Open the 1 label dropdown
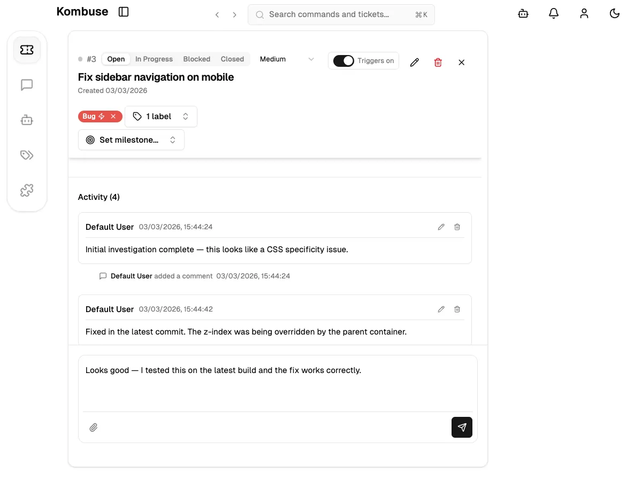The width and height of the screenshot is (642, 481). coord(160,116)
